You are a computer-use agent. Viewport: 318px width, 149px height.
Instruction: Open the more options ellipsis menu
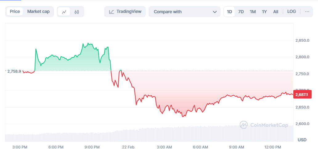pyautogui.click(x=307, y=12)
